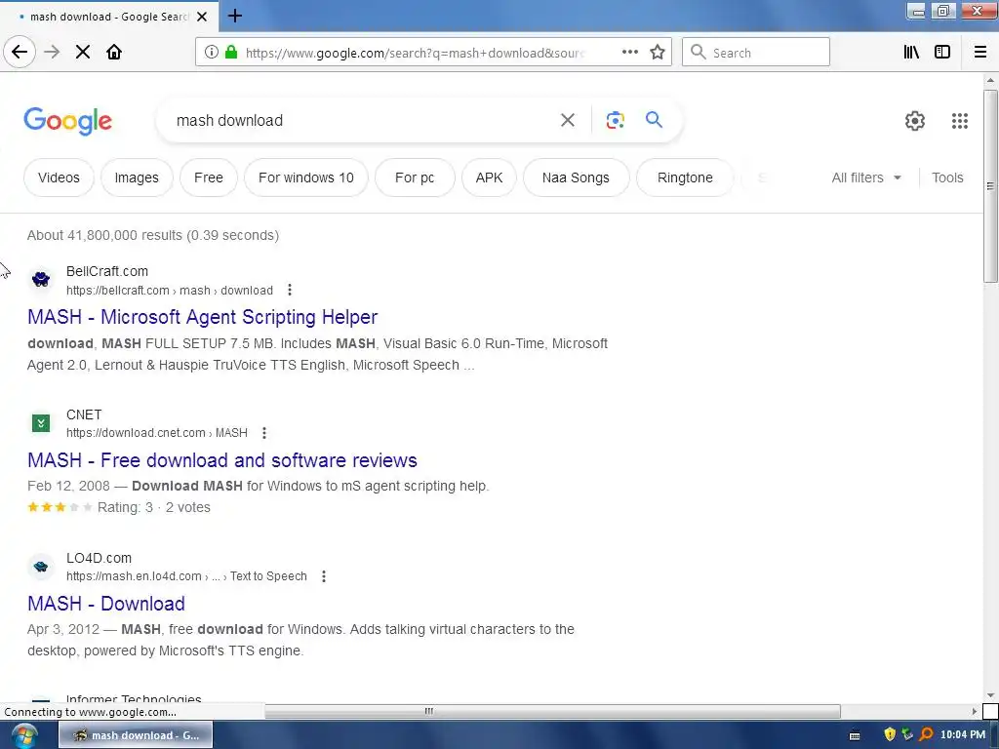Click the vertical scrollbar thumb
999x749 pixels.
[x=990, y=186]
